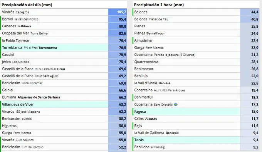Click the Precipitación del día (mm) header
Image resolution: width=262 pixels, height=152 pixels.
point(27,5)
